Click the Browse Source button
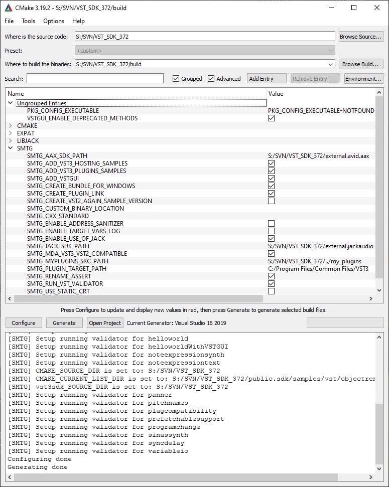The image size is (389, 487). pyautogui.click(x=361, y=37)
